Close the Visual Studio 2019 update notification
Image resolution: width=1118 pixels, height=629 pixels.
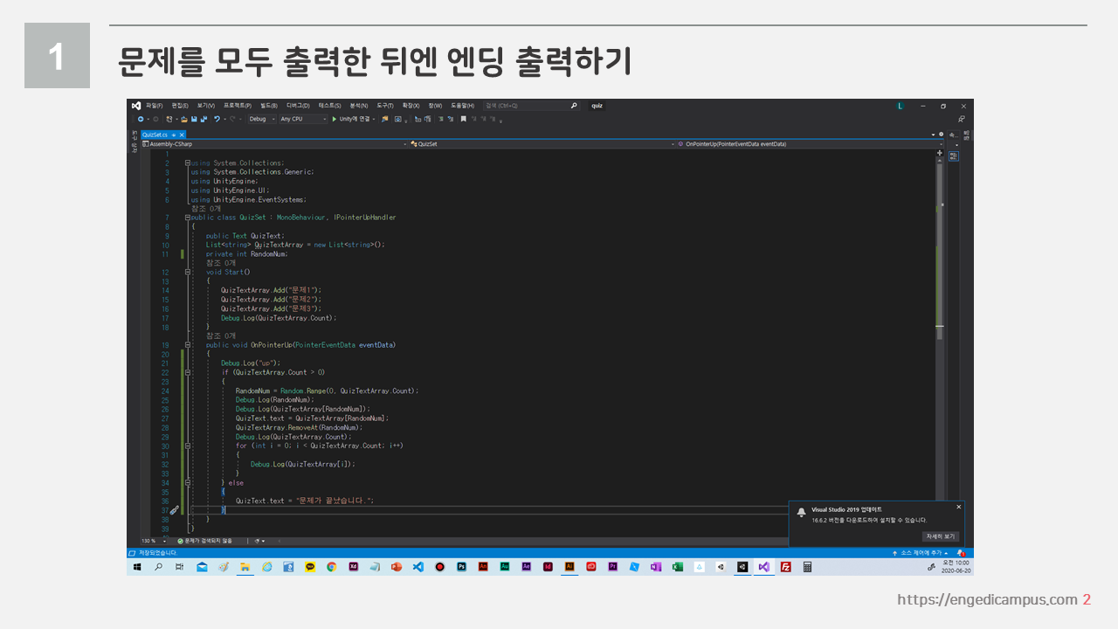click(x=958, y=507)
